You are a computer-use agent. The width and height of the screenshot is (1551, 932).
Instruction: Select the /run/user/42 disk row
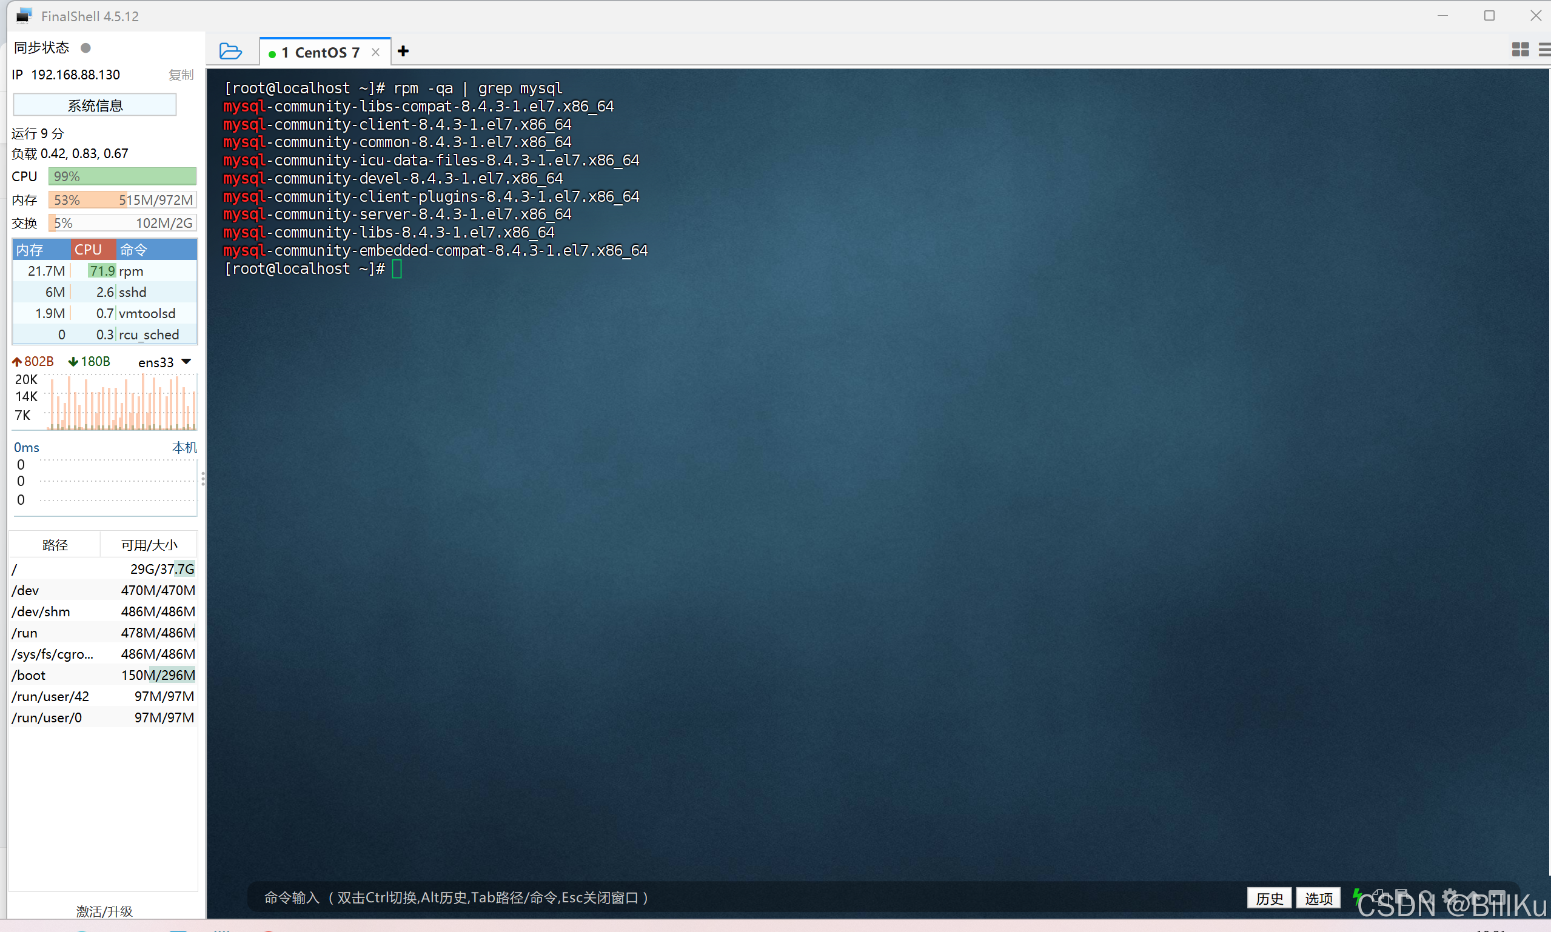pos(104,696)
